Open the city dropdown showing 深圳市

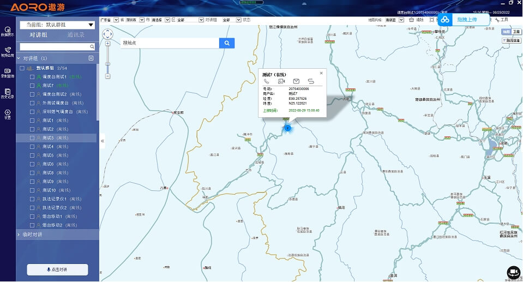[x=135, y=20]
